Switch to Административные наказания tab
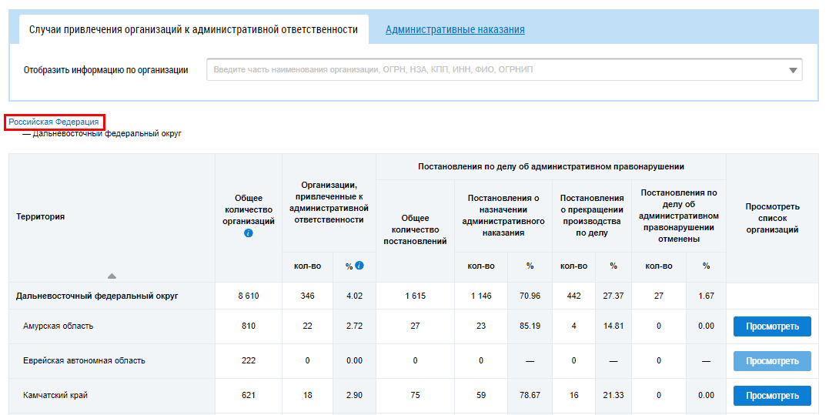The height and width of the screenshot is (415, 829). coord(455,30)
